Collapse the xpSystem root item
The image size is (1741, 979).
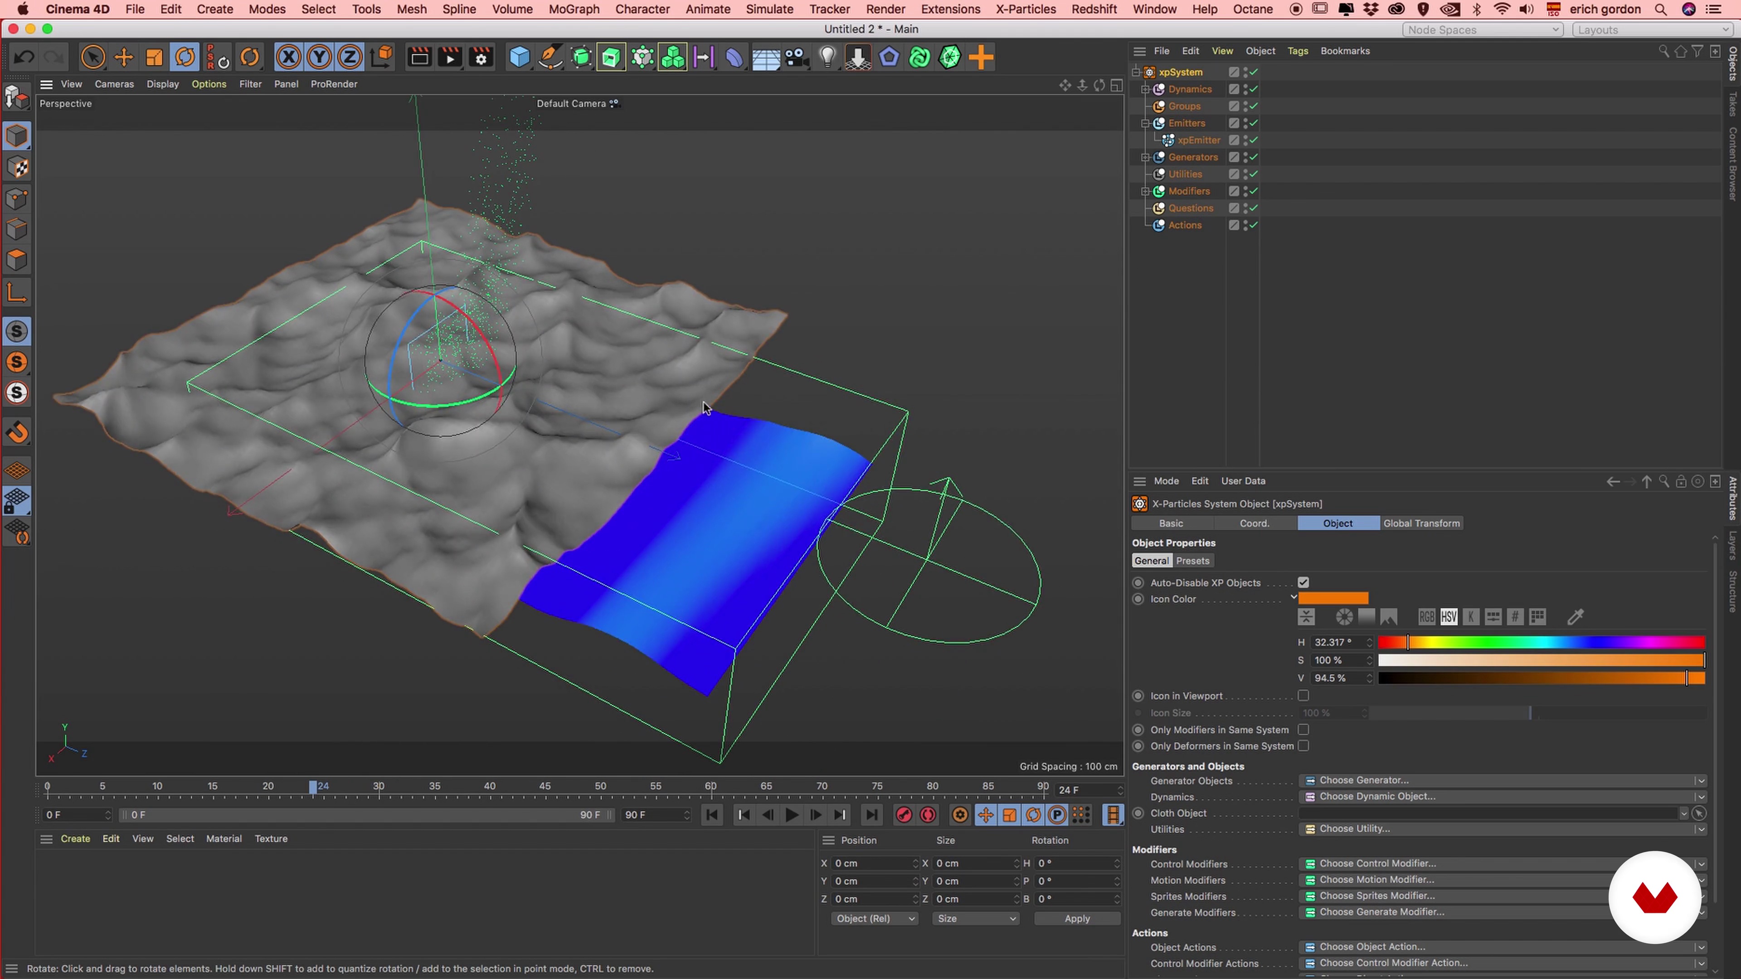(x=1135, y=73)
